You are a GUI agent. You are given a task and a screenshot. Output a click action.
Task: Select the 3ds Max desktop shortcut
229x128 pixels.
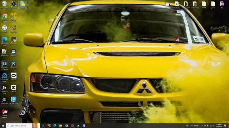click(14, 101)
